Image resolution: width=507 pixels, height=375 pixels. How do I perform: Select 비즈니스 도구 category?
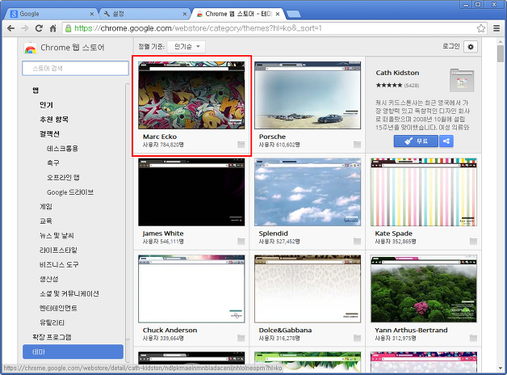point(59,264)
